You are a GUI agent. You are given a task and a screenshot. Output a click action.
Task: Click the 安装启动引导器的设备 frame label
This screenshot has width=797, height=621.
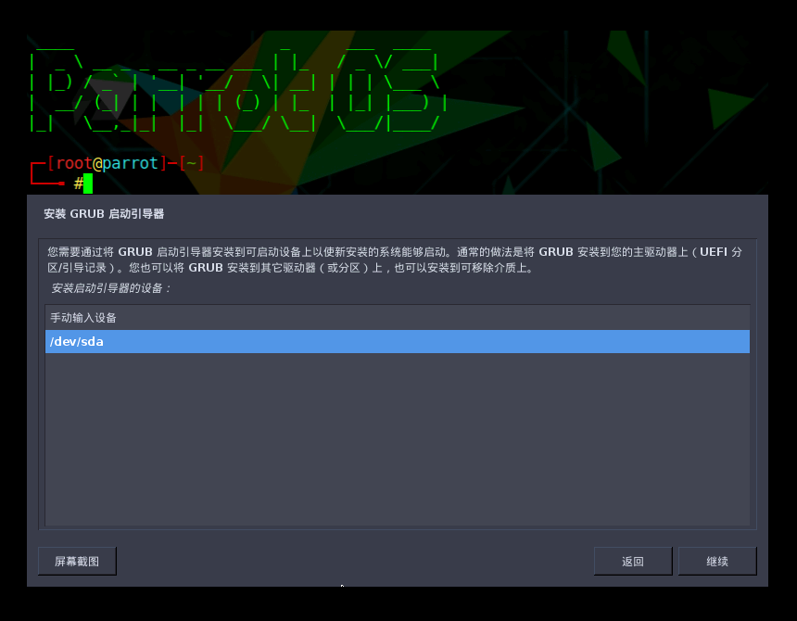pyautogui.click(x=102, y=289)
